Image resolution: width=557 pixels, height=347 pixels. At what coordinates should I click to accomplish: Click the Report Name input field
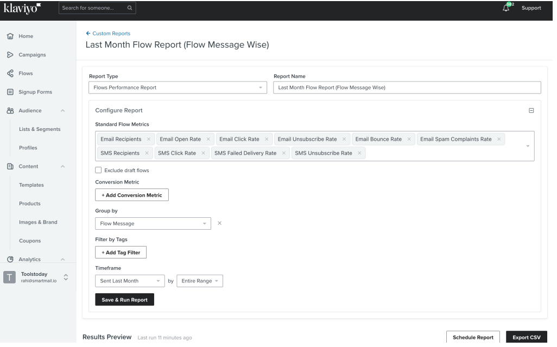(x=407, y=88)
